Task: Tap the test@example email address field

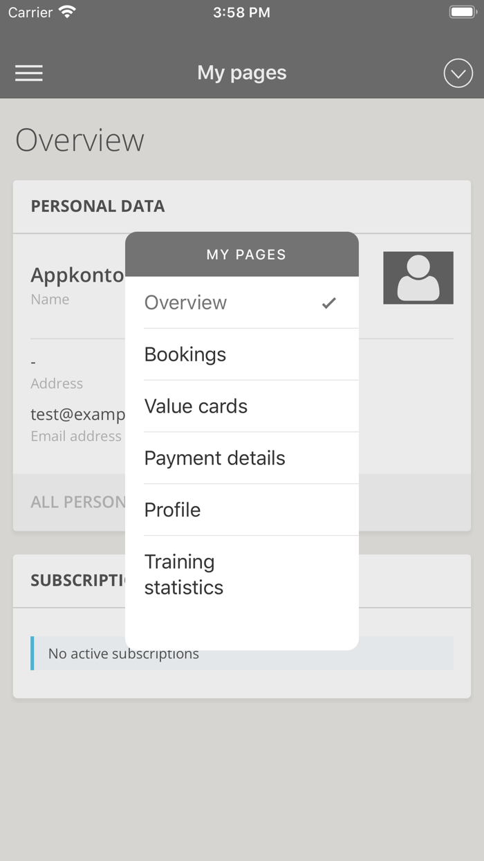Action: click(x=77, y=415)
